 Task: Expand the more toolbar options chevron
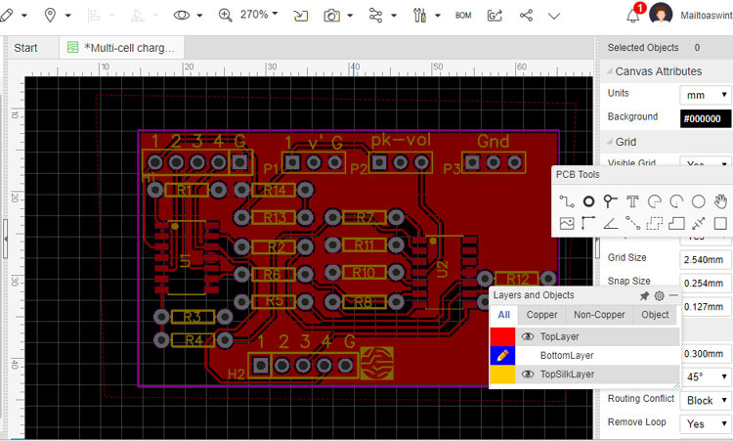[554, 16]
